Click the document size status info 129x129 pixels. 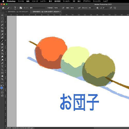click(x=23, y=128)
